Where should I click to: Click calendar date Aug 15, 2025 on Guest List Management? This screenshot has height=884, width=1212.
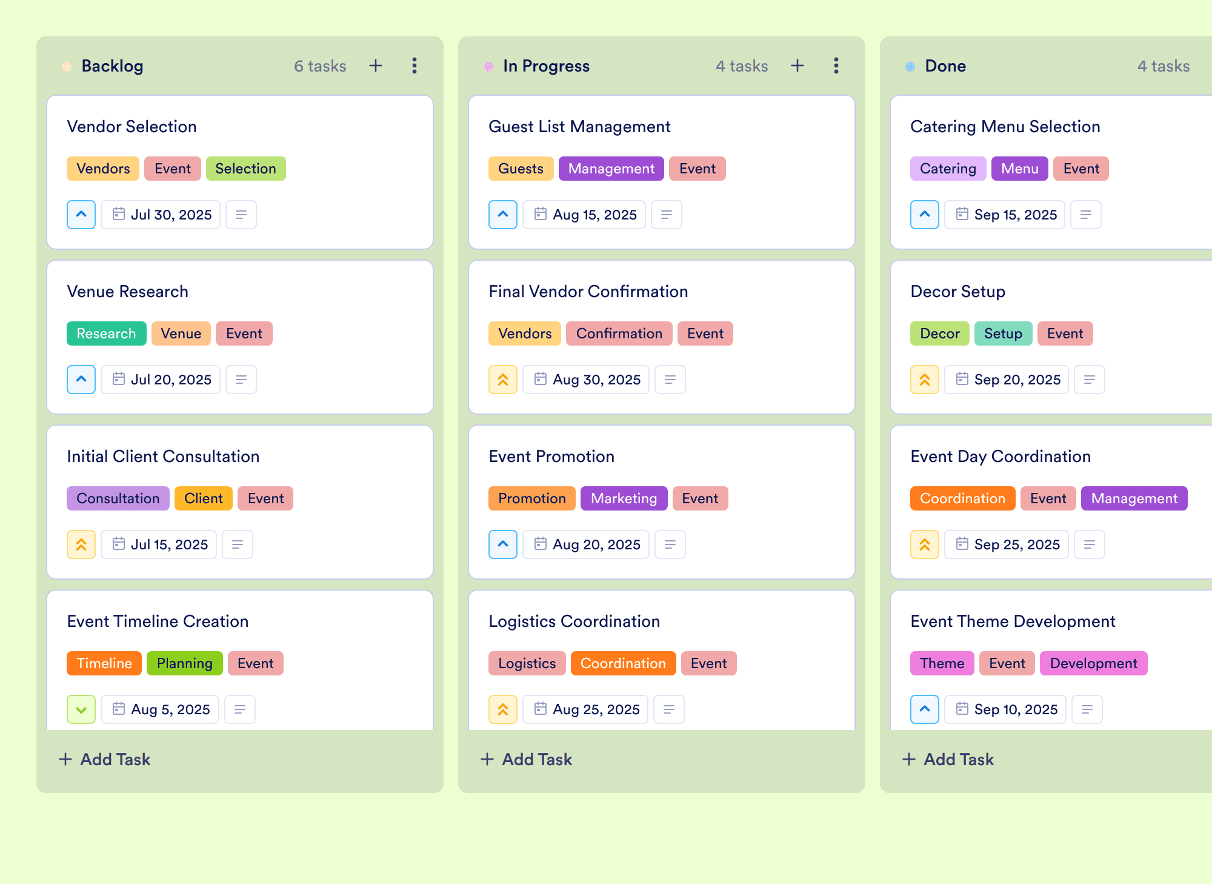coord(584,215)
